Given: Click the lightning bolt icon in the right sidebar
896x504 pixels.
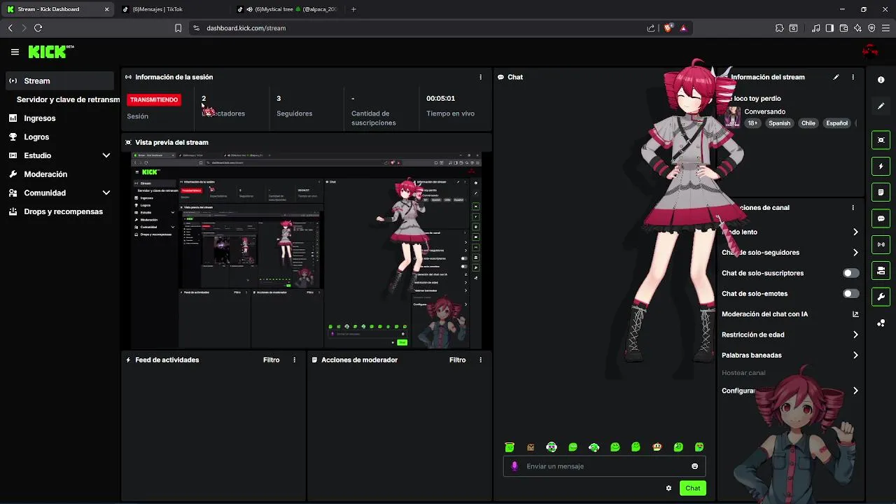Looking at the screenshot, I should pyautogui.click(x=881, y=167).
